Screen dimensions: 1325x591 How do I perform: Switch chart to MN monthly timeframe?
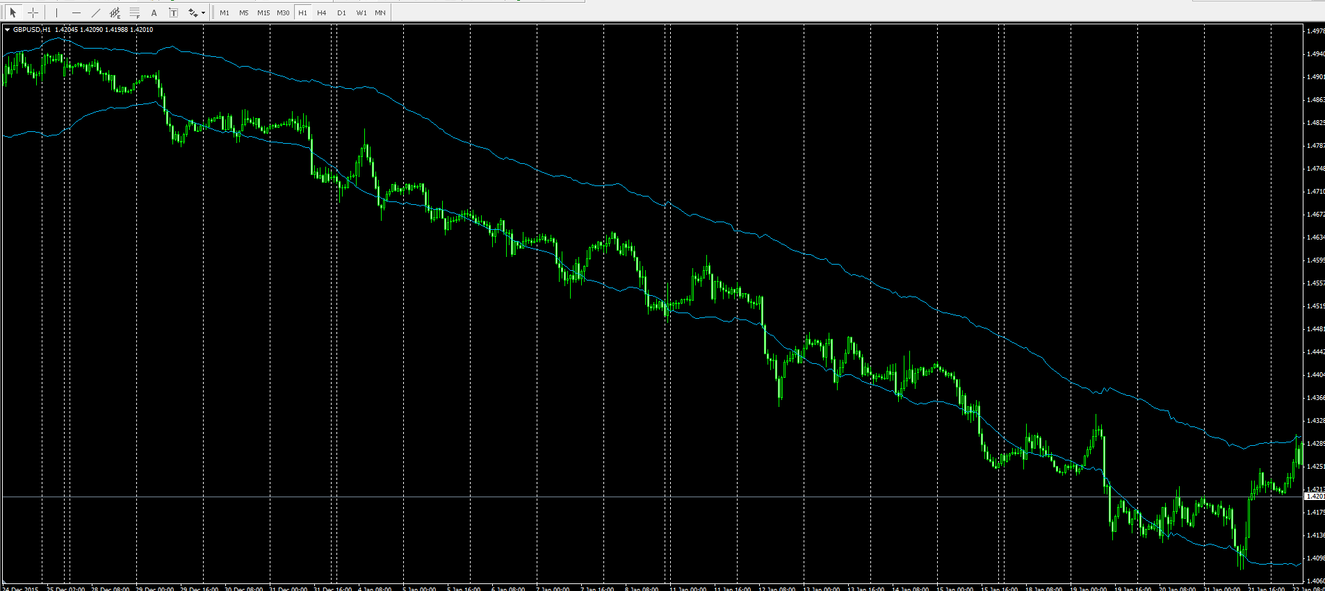(x=380, y=13)
